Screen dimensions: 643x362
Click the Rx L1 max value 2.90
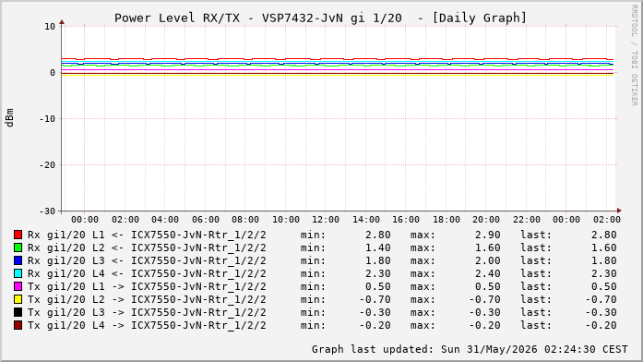pyautogui.click(x=488, y=235)
